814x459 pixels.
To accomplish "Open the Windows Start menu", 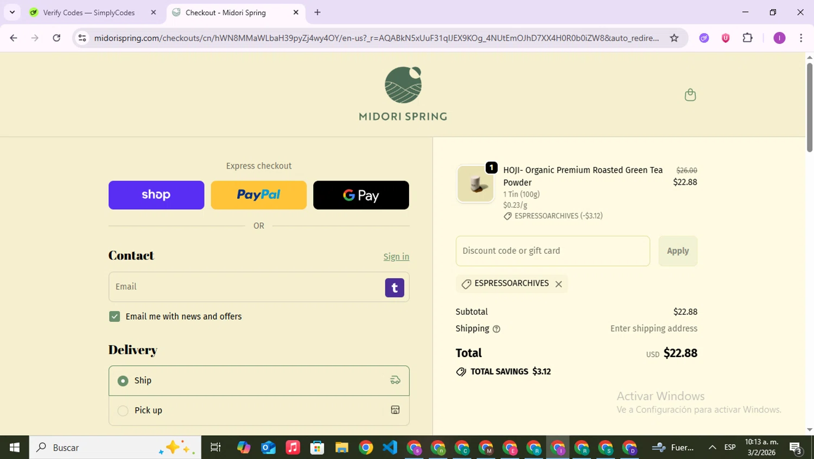I will pyautogui.click(x=15, y=448).
